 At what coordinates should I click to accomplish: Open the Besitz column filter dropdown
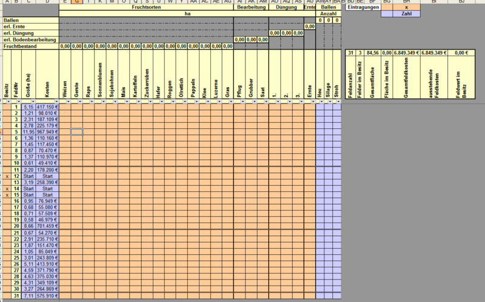pyautogui.click(x=8, y=100)
